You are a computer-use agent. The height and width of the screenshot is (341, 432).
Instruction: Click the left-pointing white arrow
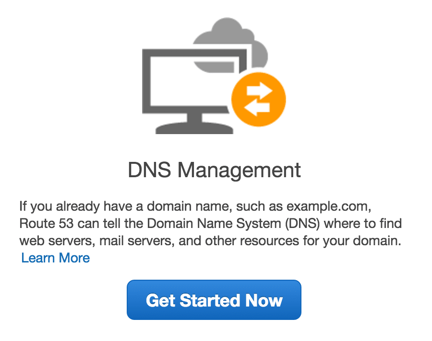257,108
